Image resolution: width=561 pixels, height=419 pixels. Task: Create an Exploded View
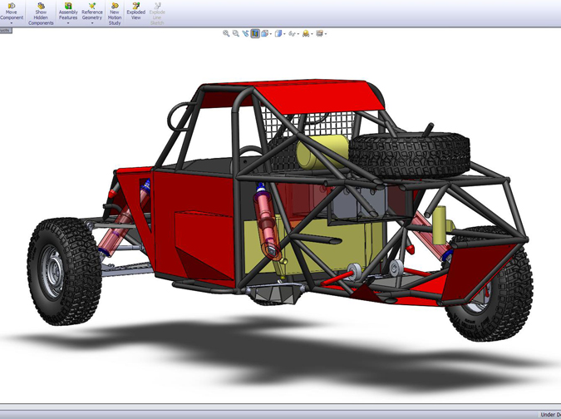[135, 12]
